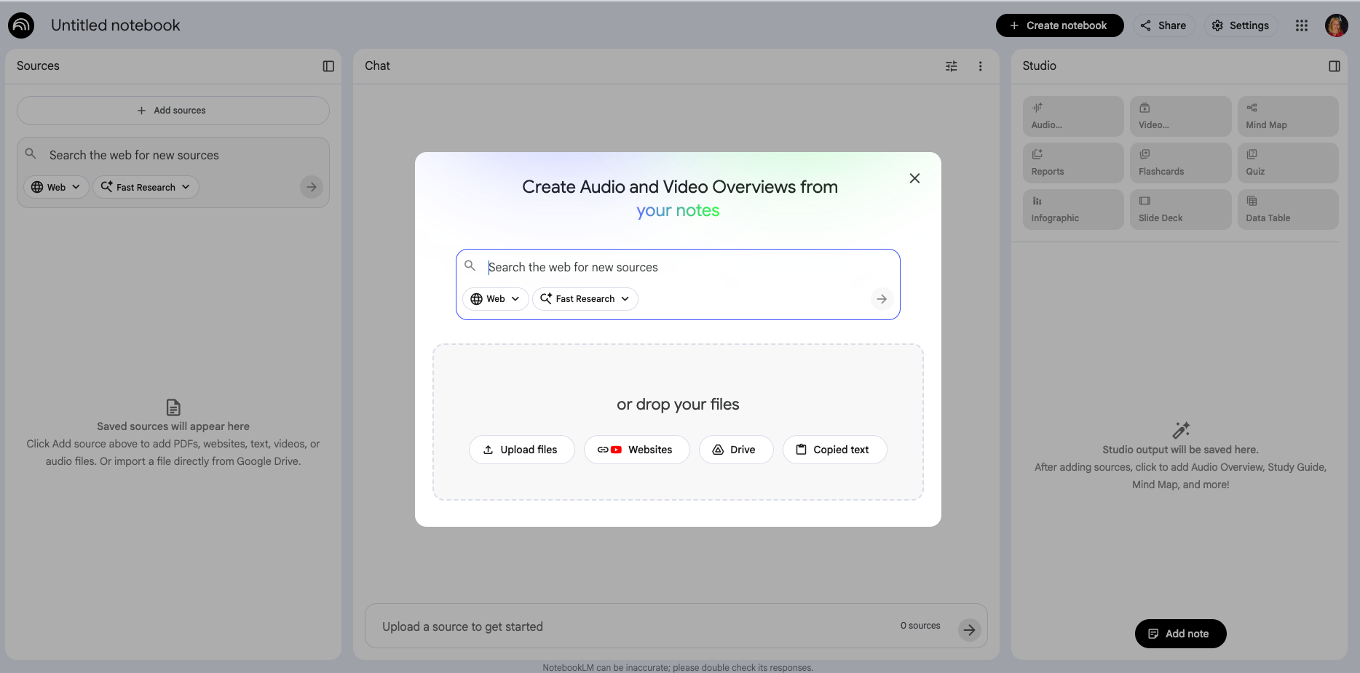
Task: Collapse the Studio panel
Action: point(1335,66)
